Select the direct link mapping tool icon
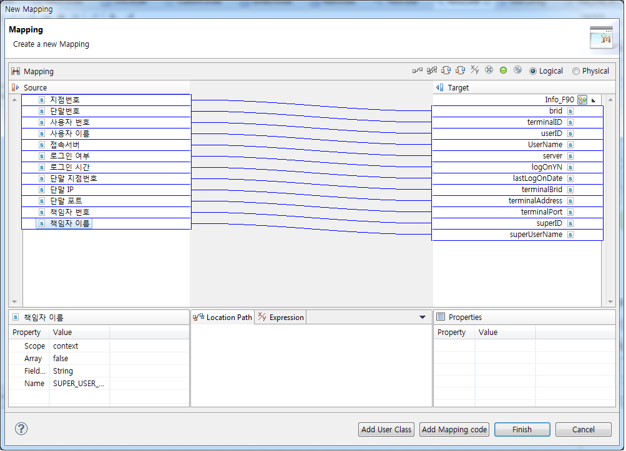 (x=418, y=70)
